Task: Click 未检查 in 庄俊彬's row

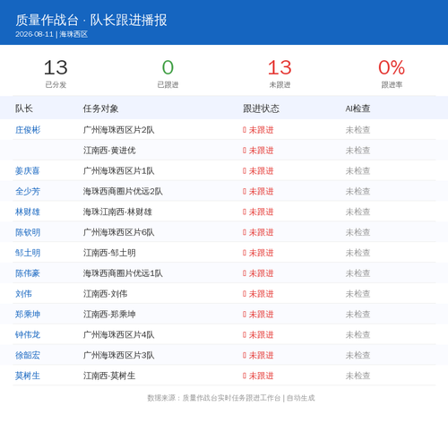Action: (358, 130)
